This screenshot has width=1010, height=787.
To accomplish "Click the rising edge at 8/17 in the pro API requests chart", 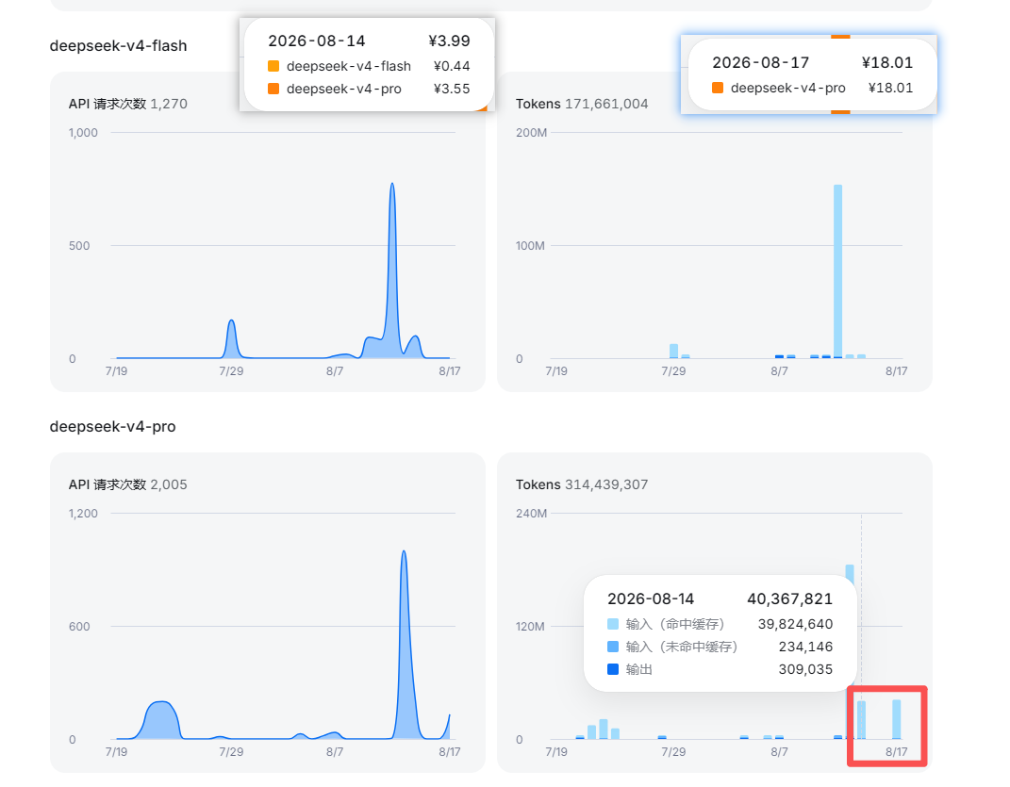I will 446,727.
